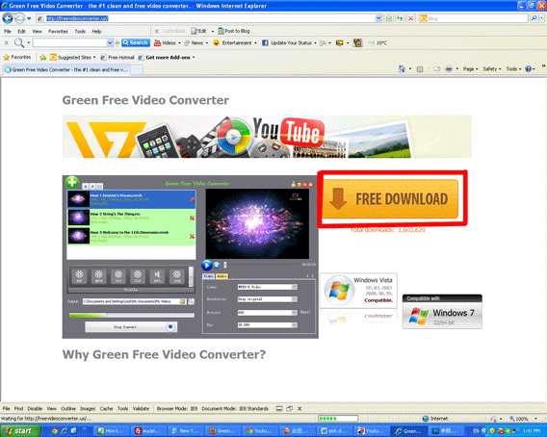This screenshot has height=437, width=547.
Task: Open the recent pages dropdown next to Forward
Action: [29, 18]
